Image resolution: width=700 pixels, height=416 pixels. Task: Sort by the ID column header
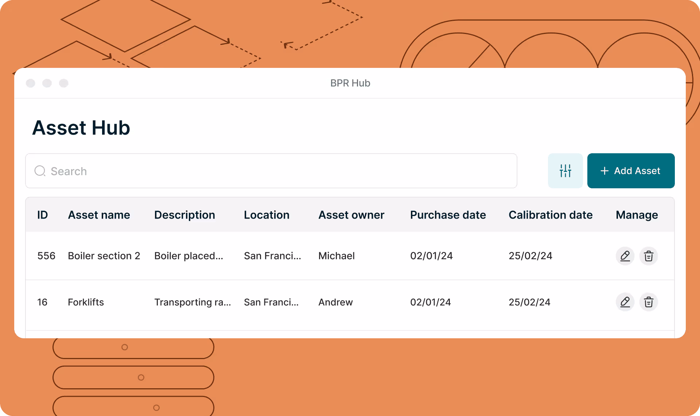(x=42, y=215)
